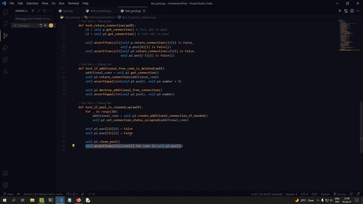Close the test_pool.py tab
The width and height of the screenshot is (363, 204).
click(x=144, y=11)
